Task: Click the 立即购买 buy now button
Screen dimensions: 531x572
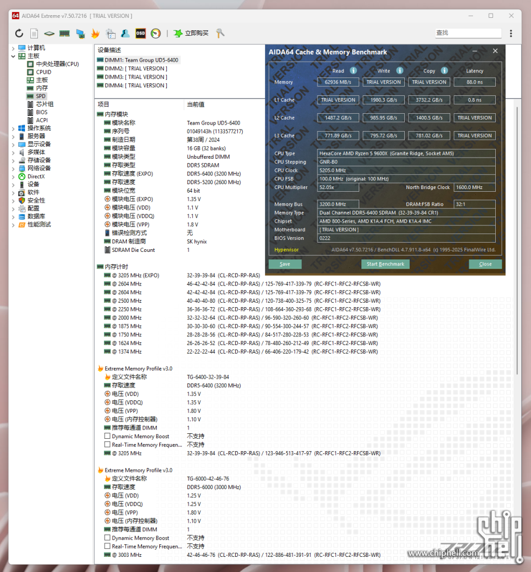Action: point(197,34)
